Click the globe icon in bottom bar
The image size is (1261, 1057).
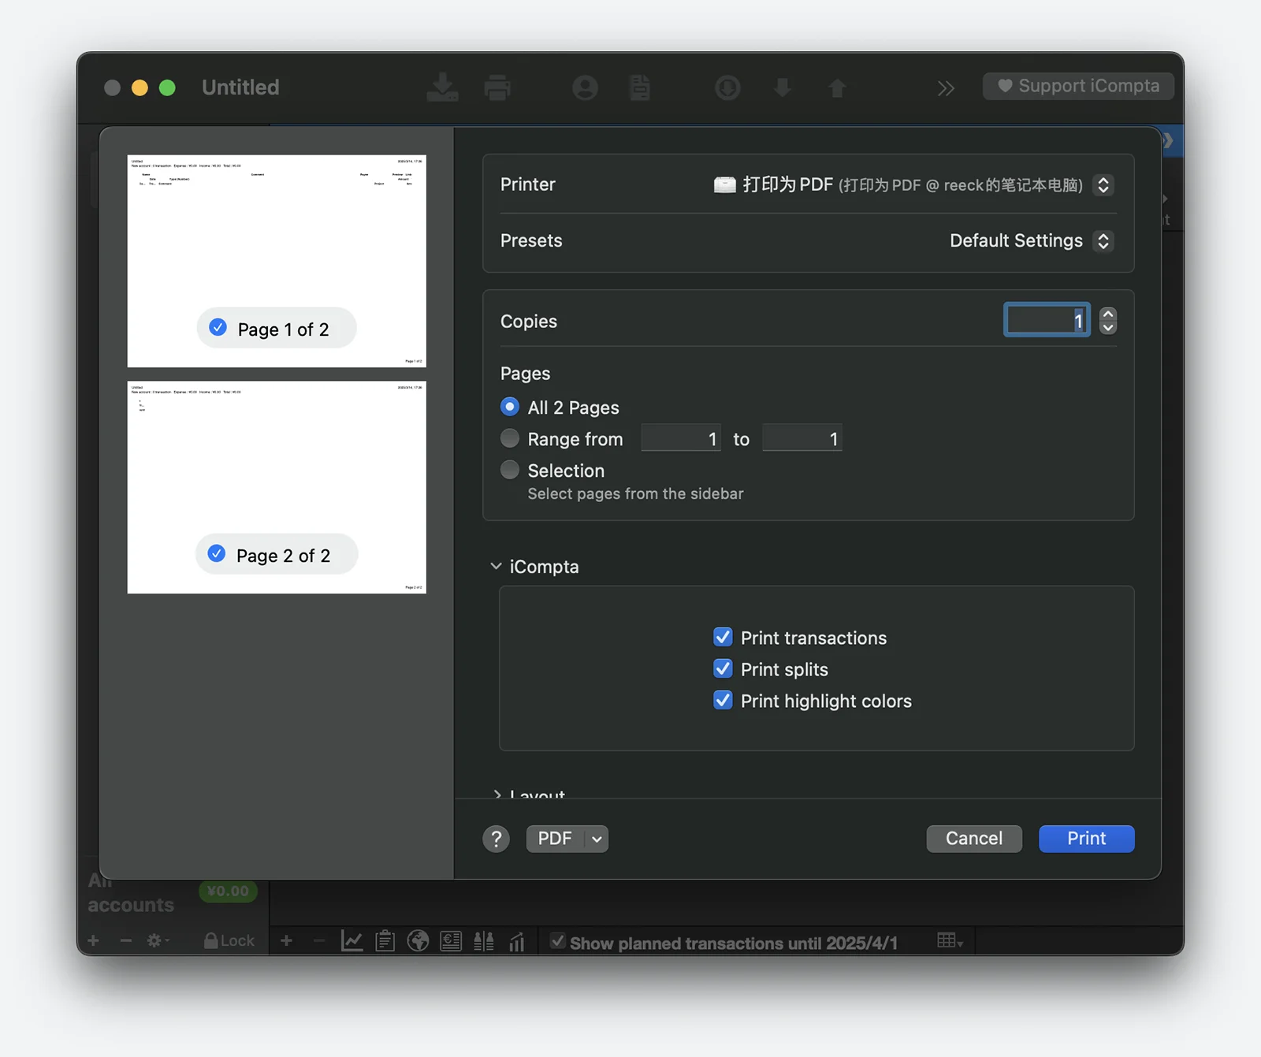(418, 940)
